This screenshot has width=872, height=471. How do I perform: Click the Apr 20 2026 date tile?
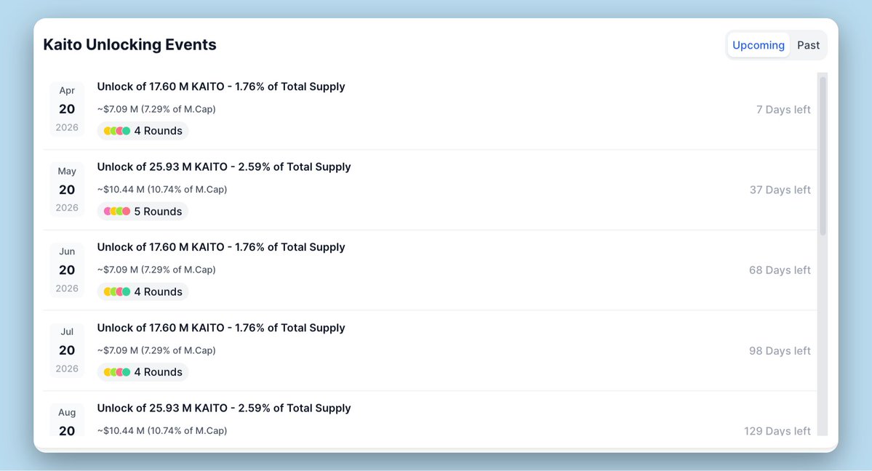tap(67, 109)
